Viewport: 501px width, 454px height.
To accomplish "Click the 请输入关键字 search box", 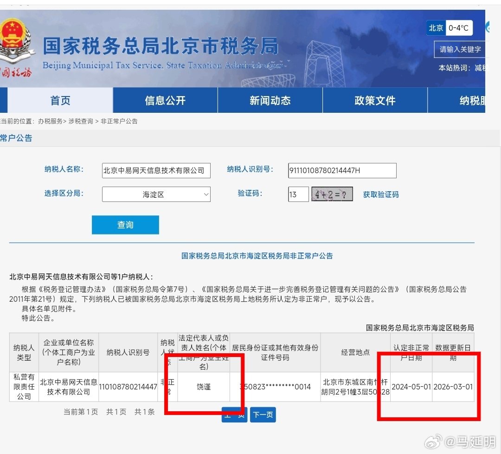I will [460, 50].
